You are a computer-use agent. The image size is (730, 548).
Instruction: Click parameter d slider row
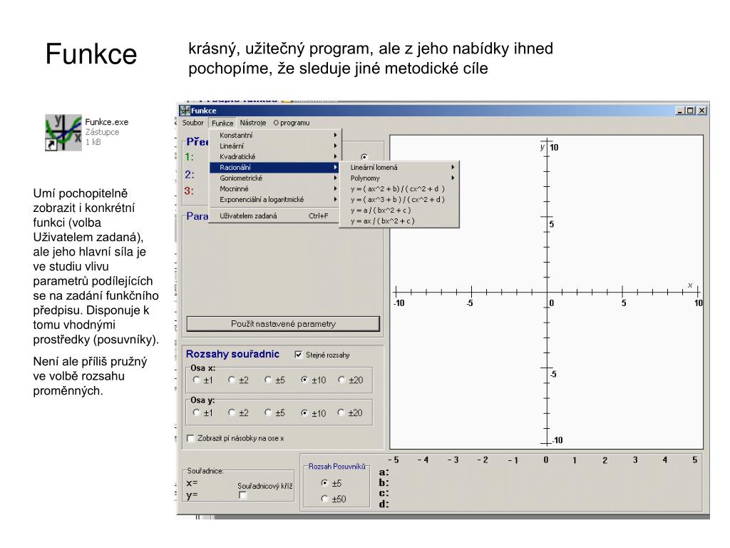[540, 504]
